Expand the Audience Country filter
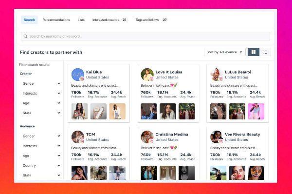292x194 pixels. (x=41, y=165)
